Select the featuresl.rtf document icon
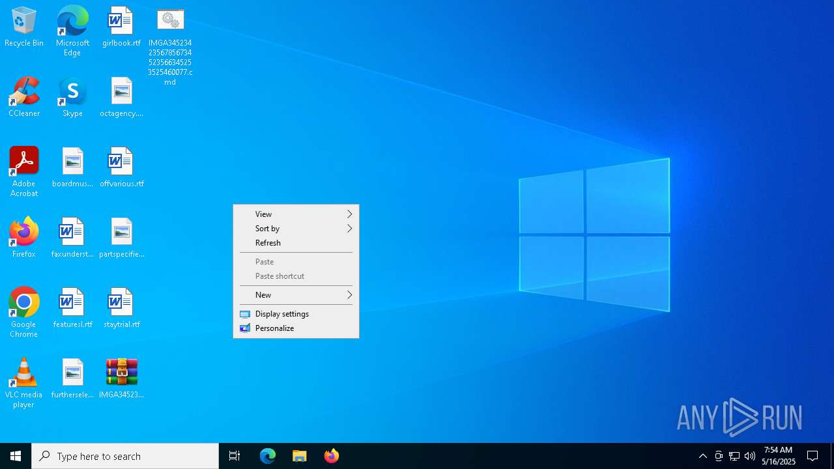The image size is (834, 469). [72, 309]
